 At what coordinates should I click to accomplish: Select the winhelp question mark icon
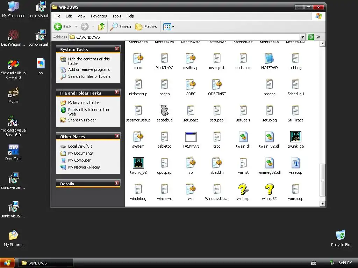[x=243, y=189]
